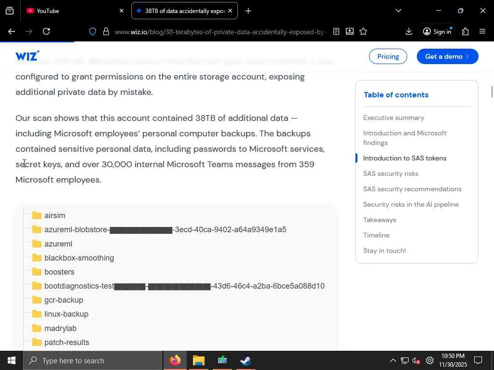Click the patch-results folder icon
494x370 pixels.
click(x=37, y=342)
